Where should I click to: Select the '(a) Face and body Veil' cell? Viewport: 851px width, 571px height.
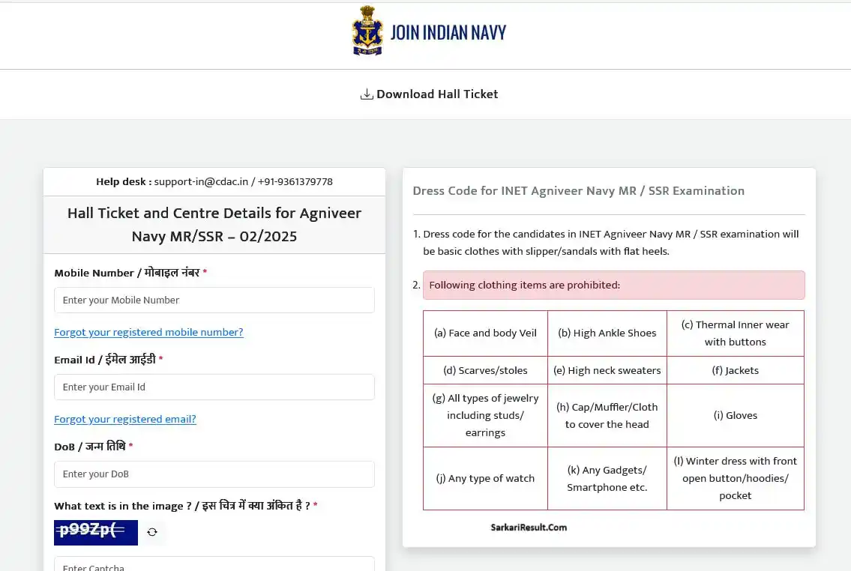[485, 333]
